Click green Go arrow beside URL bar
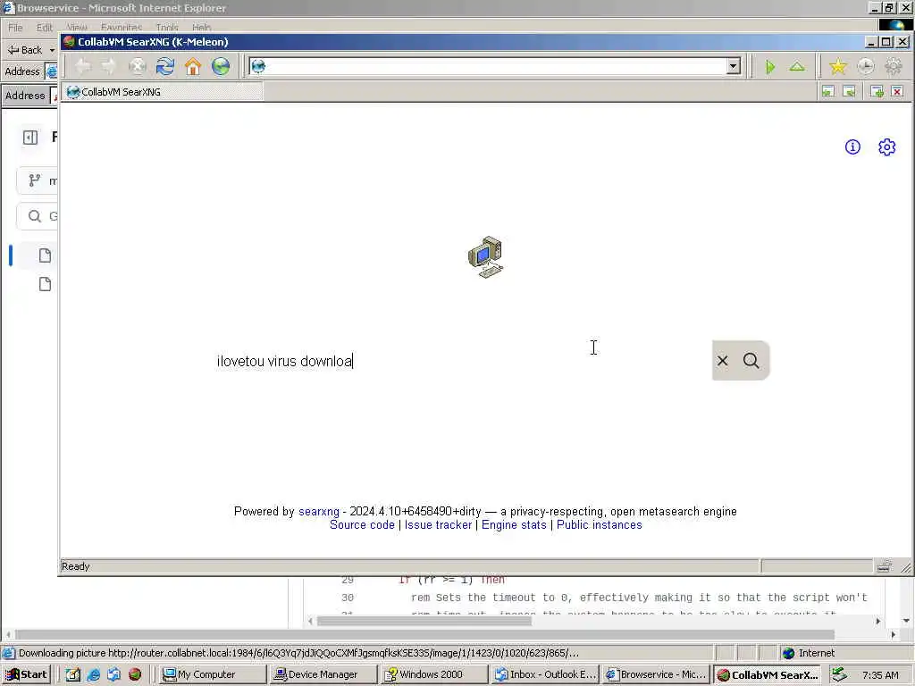Image resolution: width=915 pixels, height=686 pixels. [769, 66]
